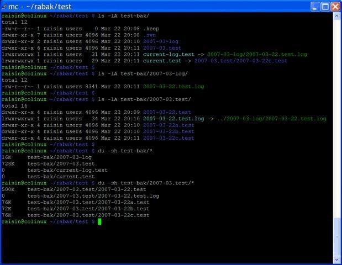This screenshot has width=342, height=265.
Task: Click the empty scrollbar track above the thumb
Action: 336,110
